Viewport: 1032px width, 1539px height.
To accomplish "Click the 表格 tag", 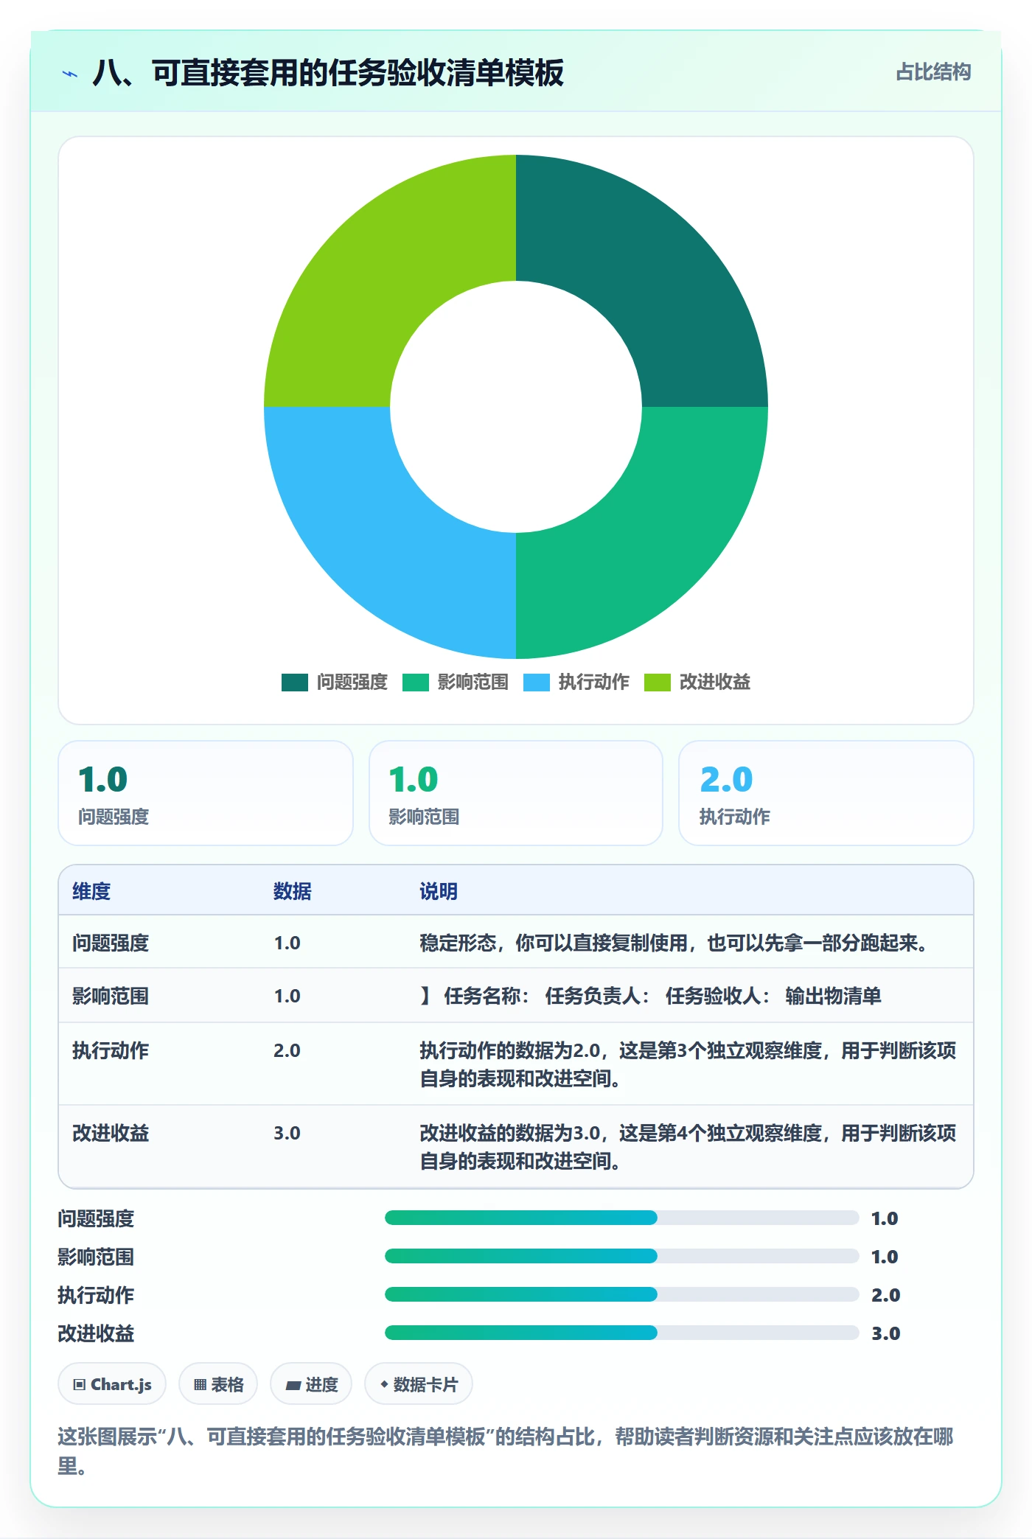I will click(x=218, y=1384).
